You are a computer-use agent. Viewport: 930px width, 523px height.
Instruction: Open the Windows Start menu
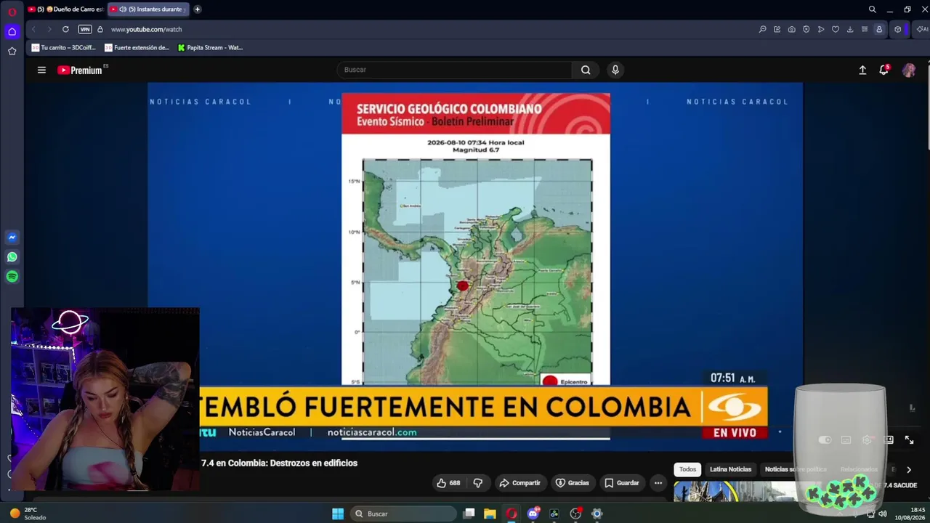[338, 514]
